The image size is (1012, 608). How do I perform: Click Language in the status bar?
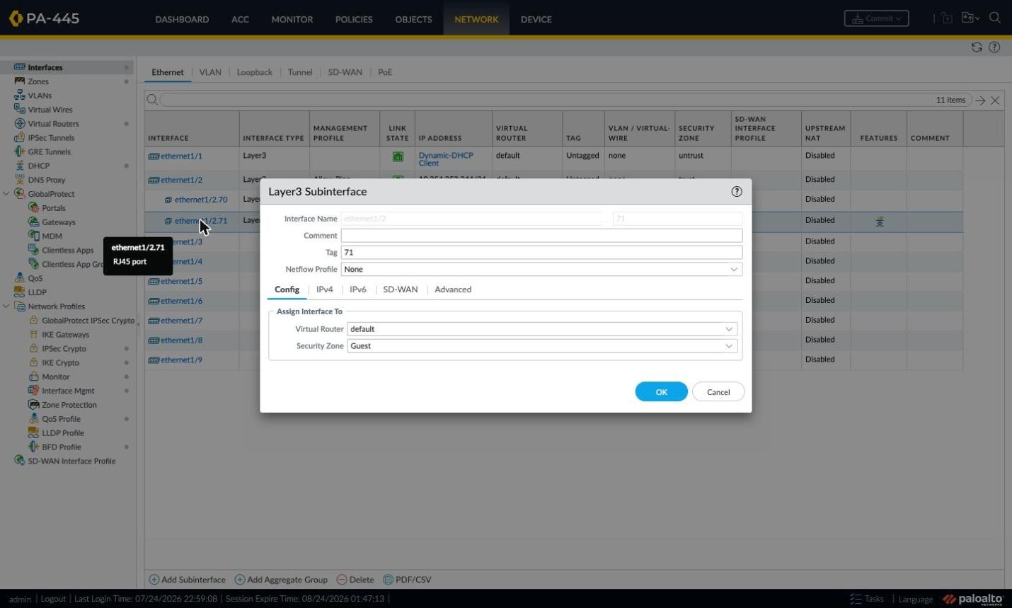coord(916,600)
